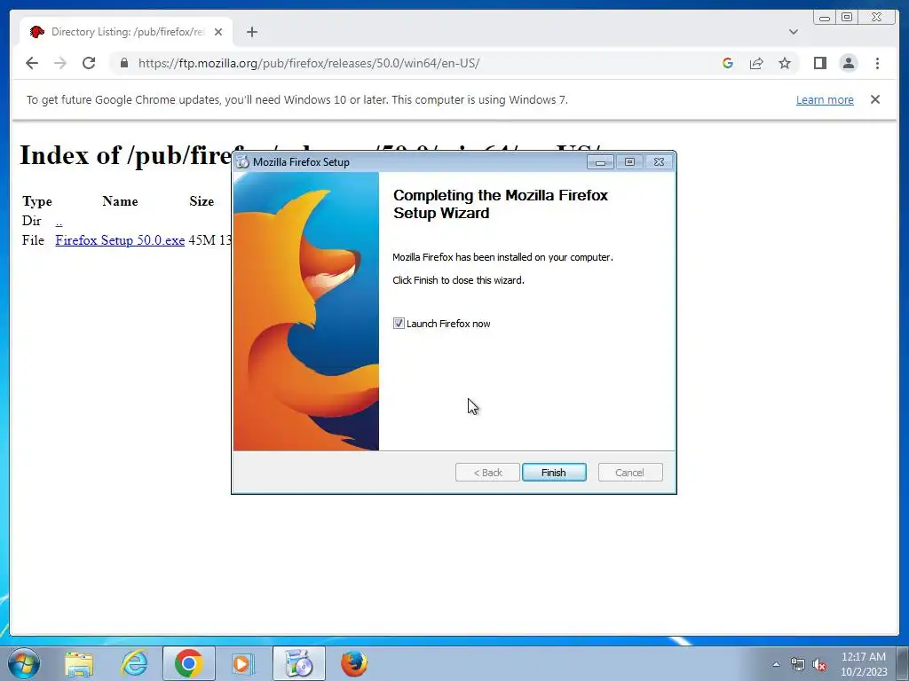Viewport: 909px width, 681px height.
Task: Select the Directory Listing tab
Action: point(126,32)
